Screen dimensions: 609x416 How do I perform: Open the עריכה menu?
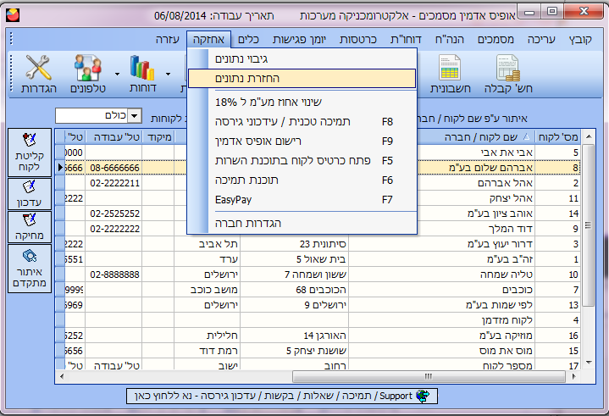coord(541,39)
